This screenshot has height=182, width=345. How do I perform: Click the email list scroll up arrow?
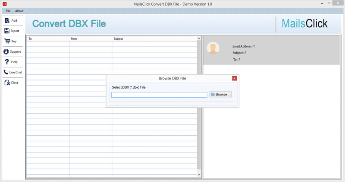click(199, 38)
